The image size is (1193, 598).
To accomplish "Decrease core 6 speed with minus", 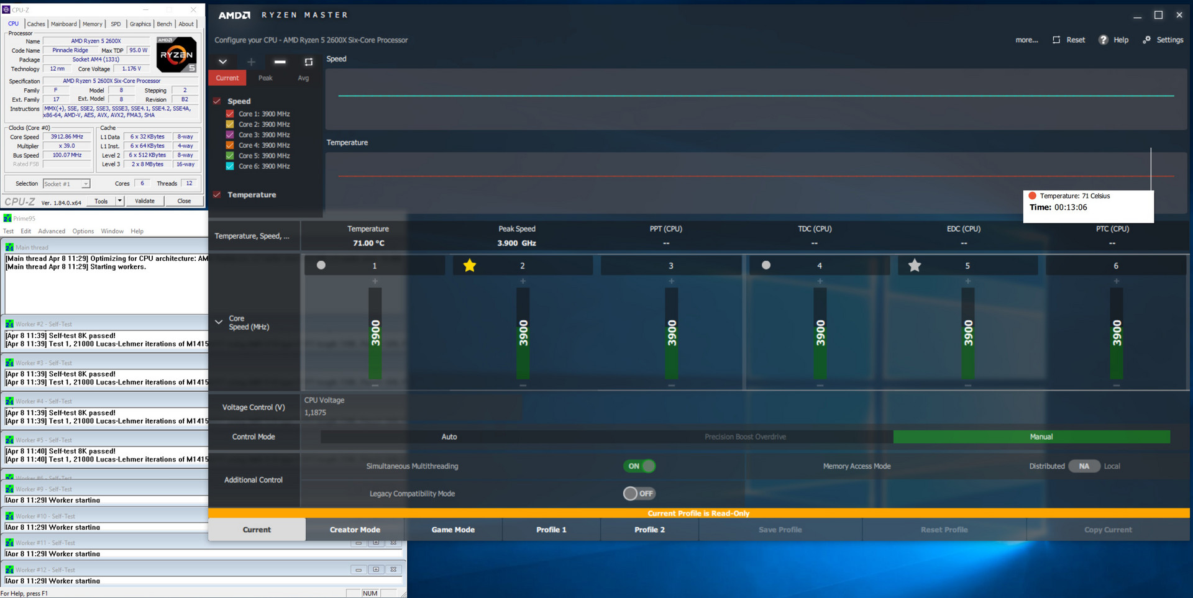I will coord(1117,386).
